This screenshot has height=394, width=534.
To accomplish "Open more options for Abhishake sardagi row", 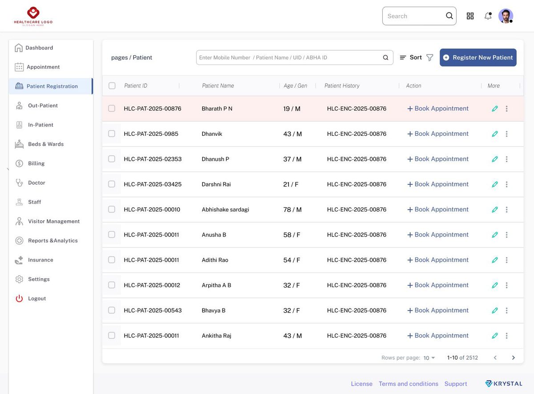I will (506, 210).
